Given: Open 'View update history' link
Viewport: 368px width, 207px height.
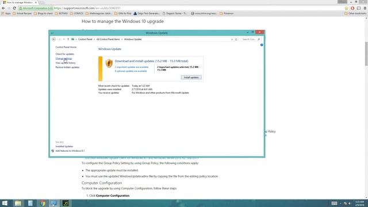Looking at the screenshot, I should point(66,63).
